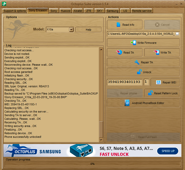
Task: Click the Octoplus logo in the banner
Action: click(x=21, y=150)
